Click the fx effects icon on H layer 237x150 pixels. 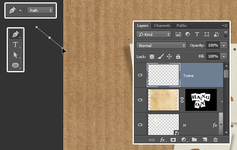[x=215, y=125]
